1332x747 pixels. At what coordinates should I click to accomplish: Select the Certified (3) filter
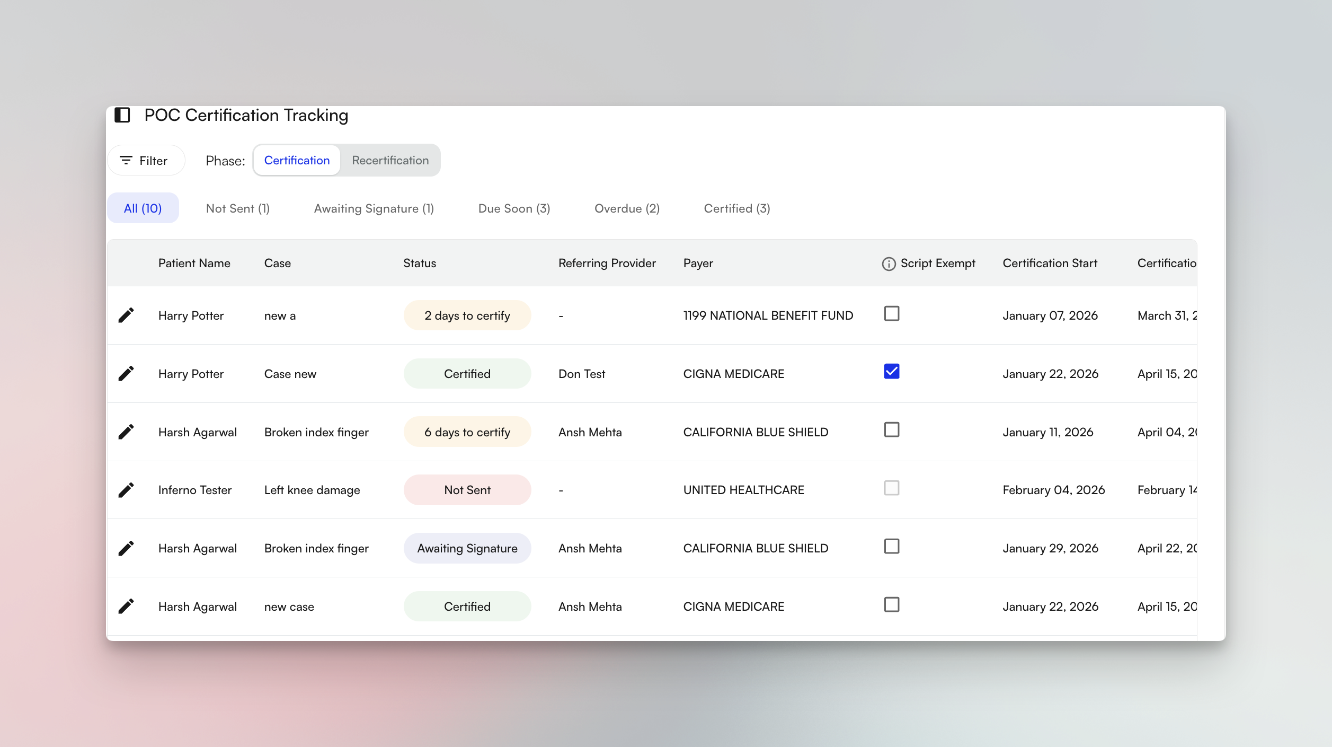[736, 208]
